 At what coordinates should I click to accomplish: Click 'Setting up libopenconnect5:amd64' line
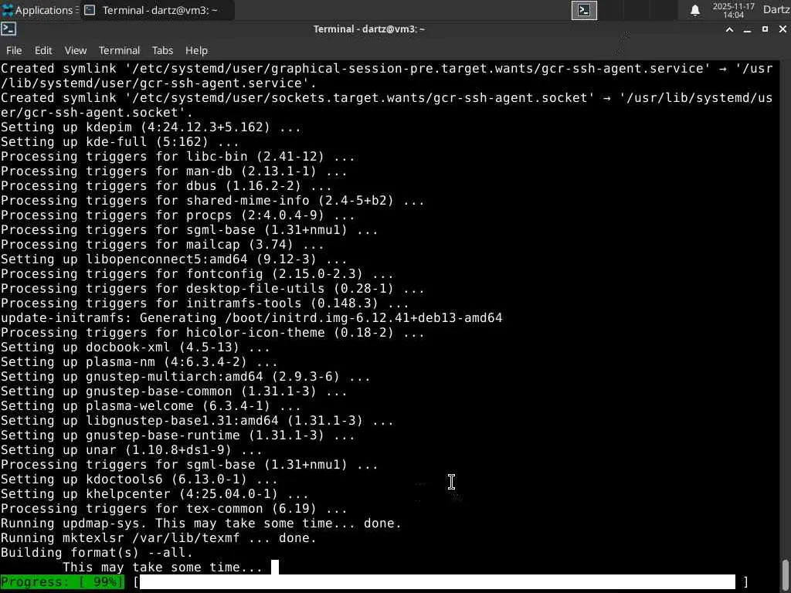coord(174,259)
